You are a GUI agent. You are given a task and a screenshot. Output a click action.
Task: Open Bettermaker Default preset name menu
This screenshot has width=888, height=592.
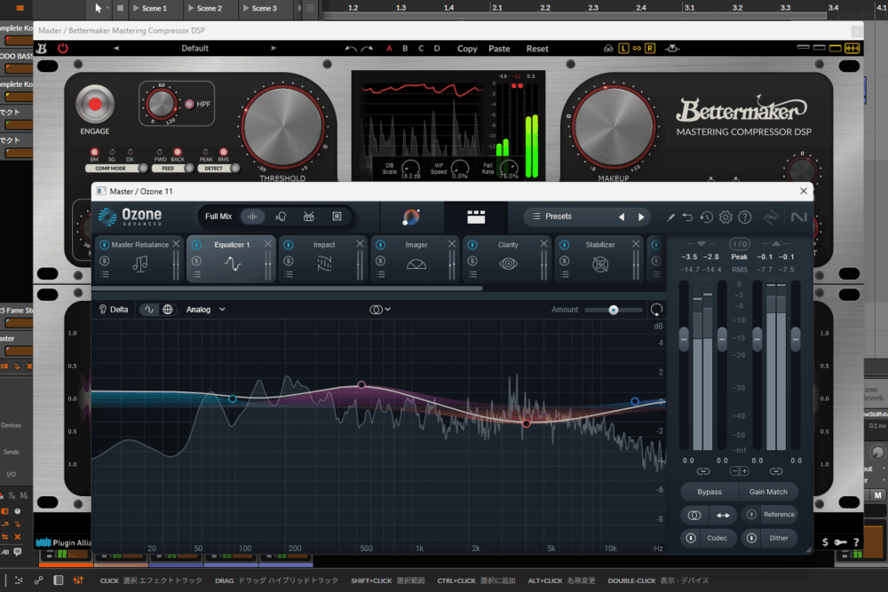[194, 49]
